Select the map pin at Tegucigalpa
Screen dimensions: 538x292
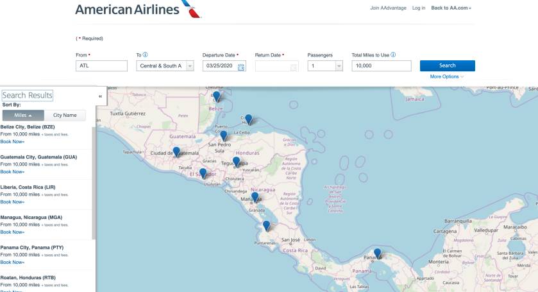237,162
